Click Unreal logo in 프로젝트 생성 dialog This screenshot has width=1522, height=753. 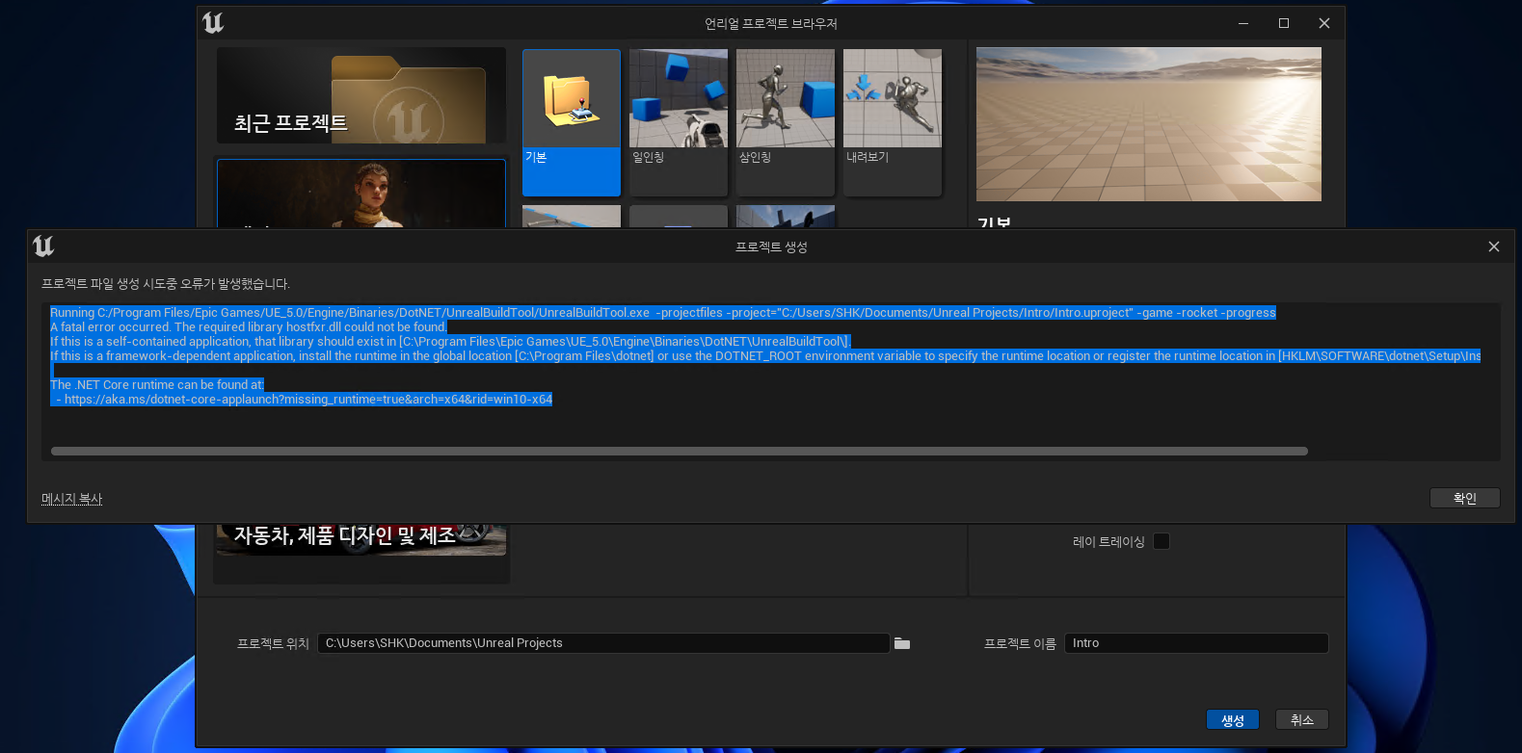[x=43, y=247]
